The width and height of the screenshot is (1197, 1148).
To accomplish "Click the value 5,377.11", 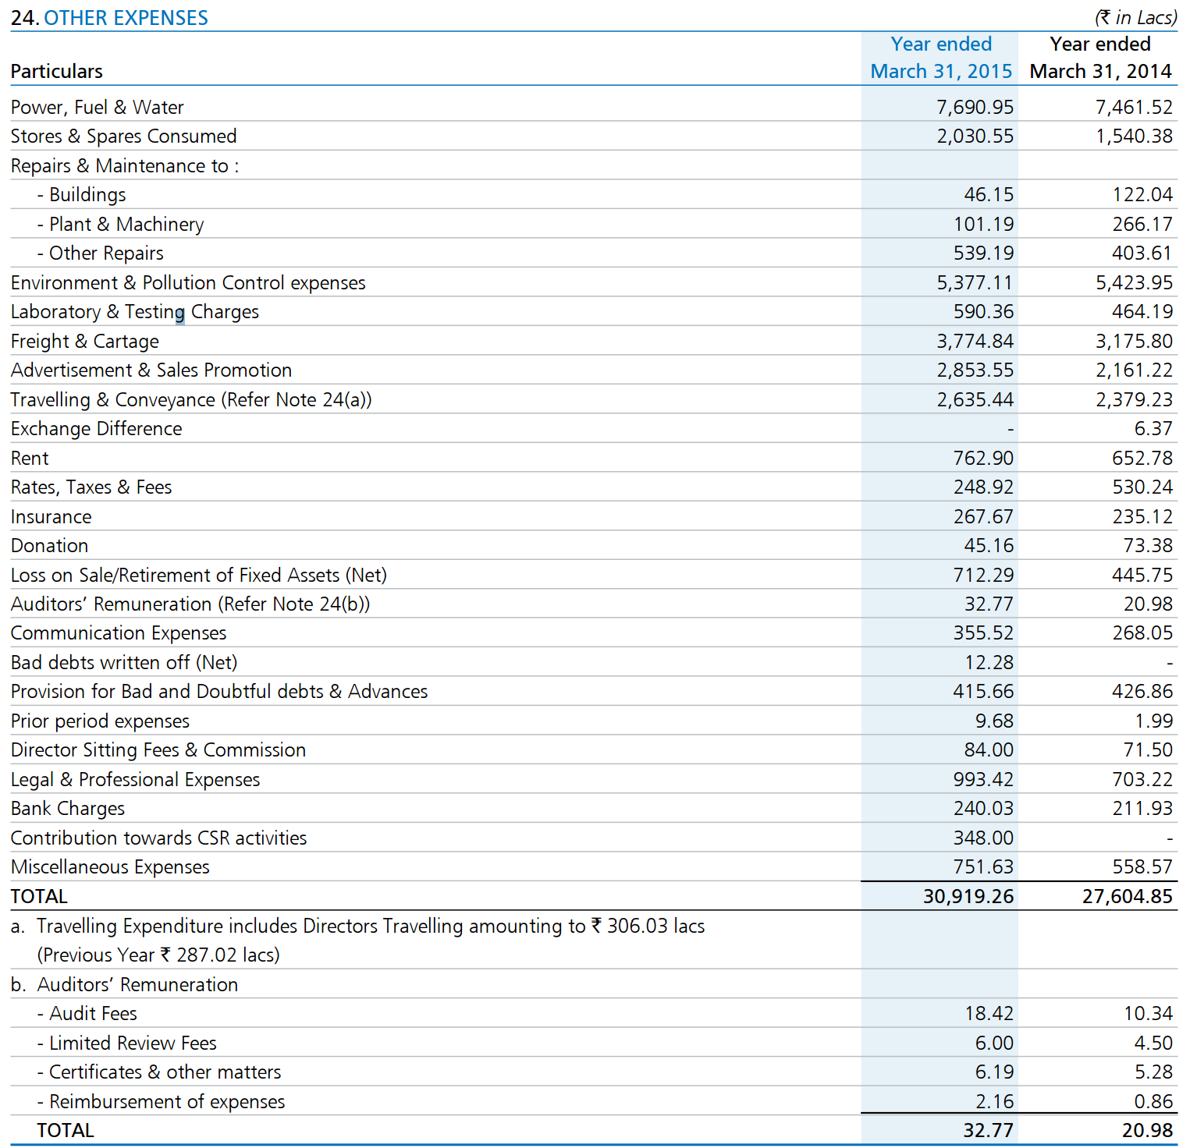I will coord(975,282).
